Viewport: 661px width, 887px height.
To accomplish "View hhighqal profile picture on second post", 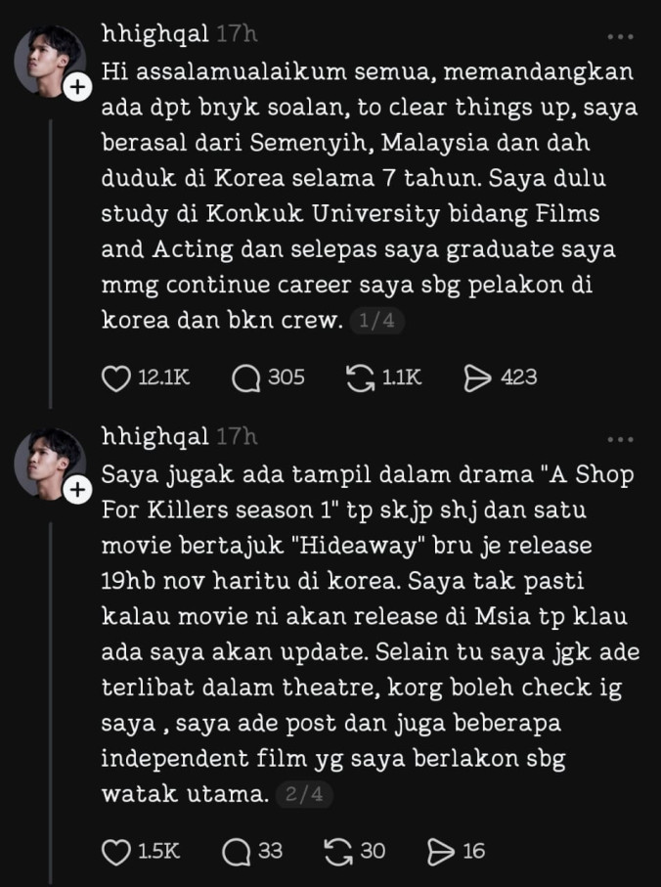I will click(49, 464).
